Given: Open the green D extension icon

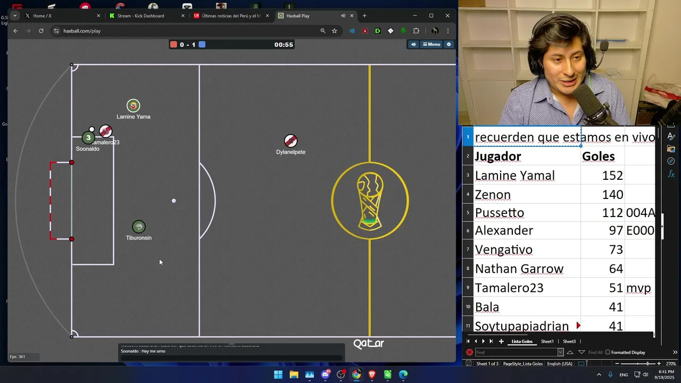Looking at the screenshot, I should (x=377, y=31).
